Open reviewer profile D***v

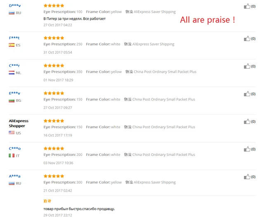(x=15, y=5)
